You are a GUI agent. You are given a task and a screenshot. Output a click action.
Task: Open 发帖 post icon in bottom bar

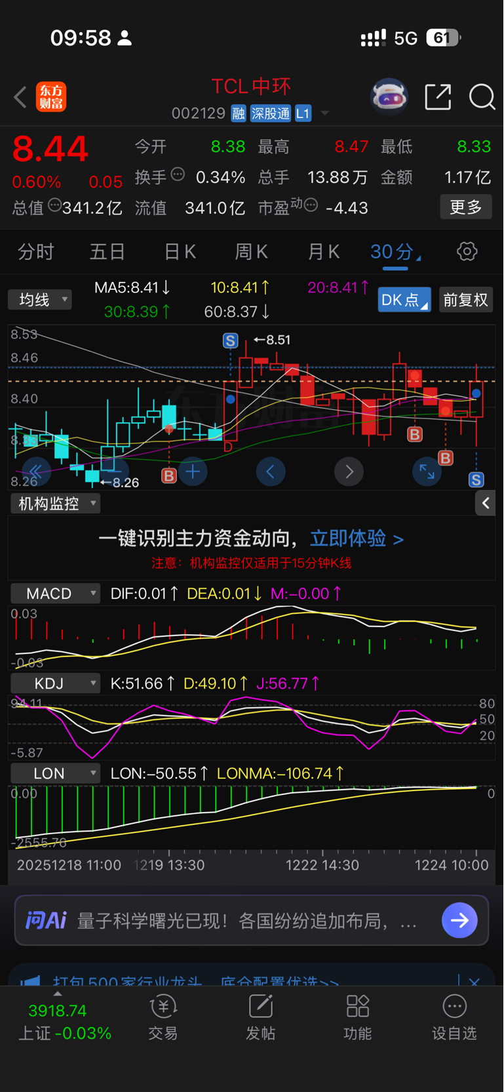point(260,1017)
